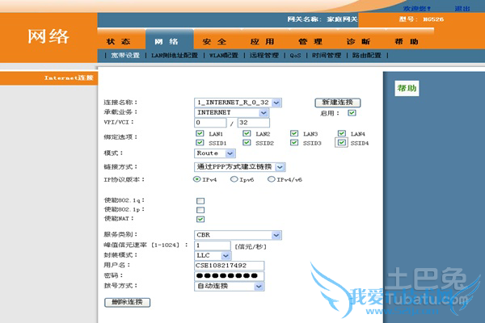The height and width of the screenshot is (323, 485).
Task: Select the IPv4/v6 radio button
Action: (x=272, y=179)
